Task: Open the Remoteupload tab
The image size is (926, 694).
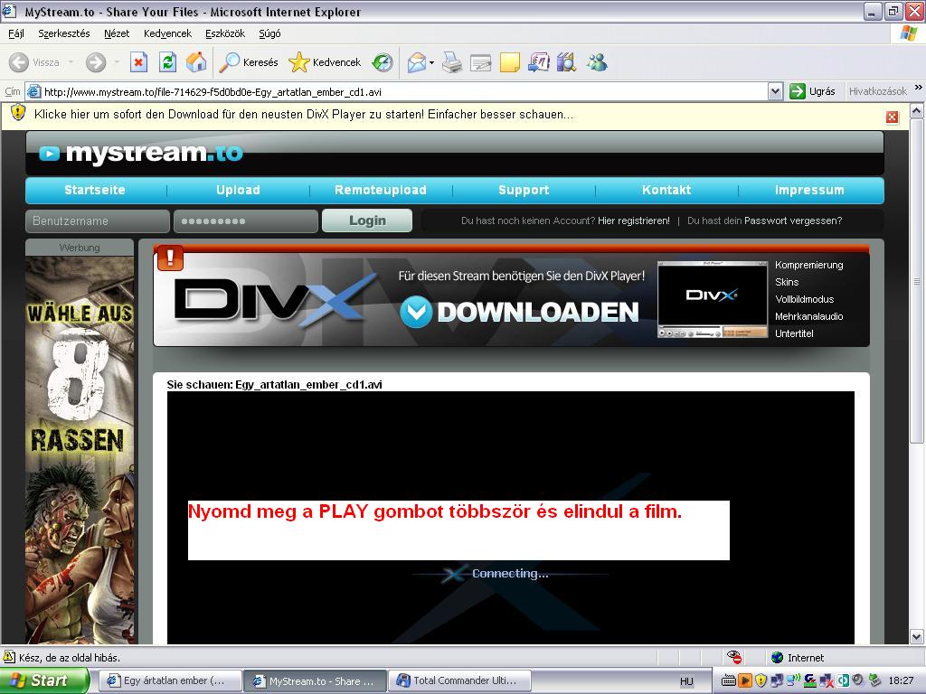Action: 381,190
